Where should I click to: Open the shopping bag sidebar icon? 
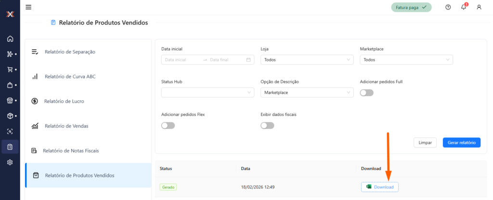point(10,85)
